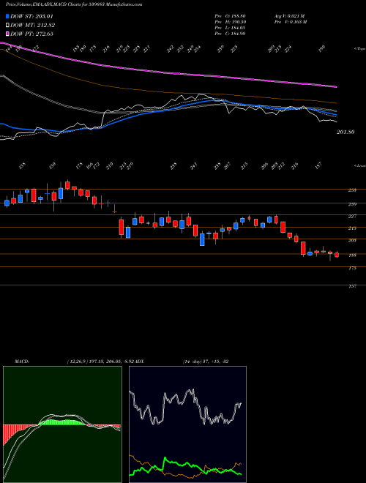Click the 188 price axis label

pos(352,255)
